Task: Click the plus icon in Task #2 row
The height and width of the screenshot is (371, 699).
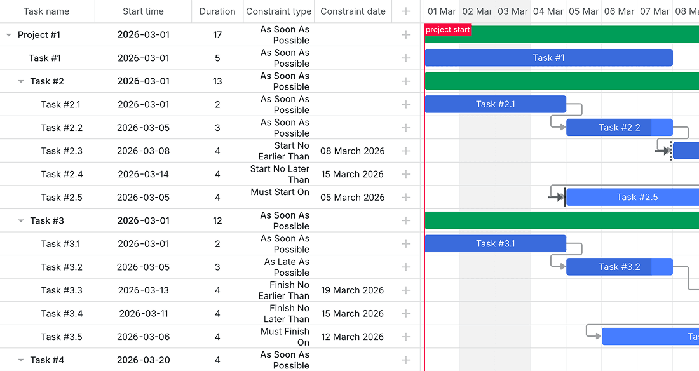Action: click(405, 81)
